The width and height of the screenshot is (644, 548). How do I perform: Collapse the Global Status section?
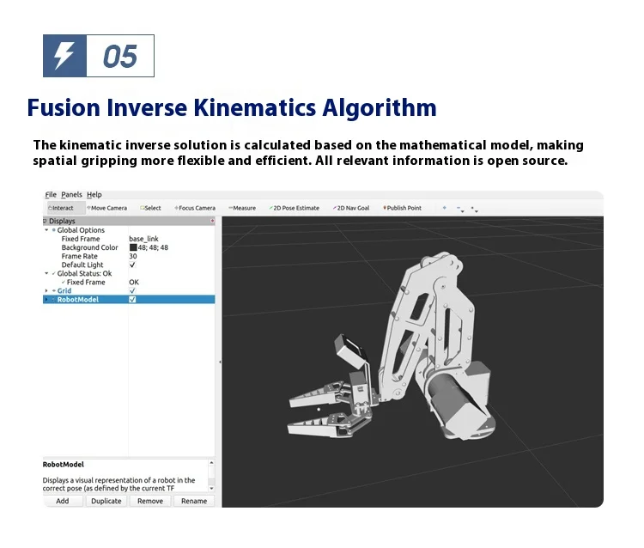click(46, 273)
